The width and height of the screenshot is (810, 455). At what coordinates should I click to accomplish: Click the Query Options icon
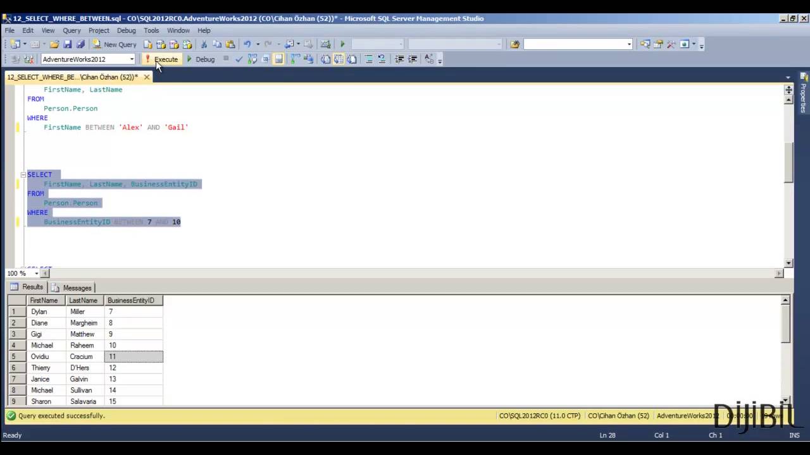265,59
